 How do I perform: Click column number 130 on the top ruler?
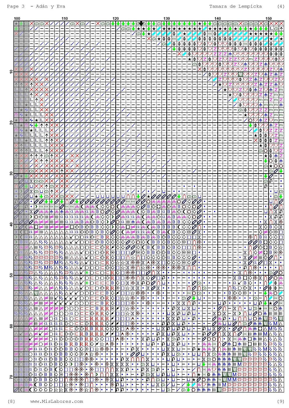pyautogui.click(x=167, y=19)
